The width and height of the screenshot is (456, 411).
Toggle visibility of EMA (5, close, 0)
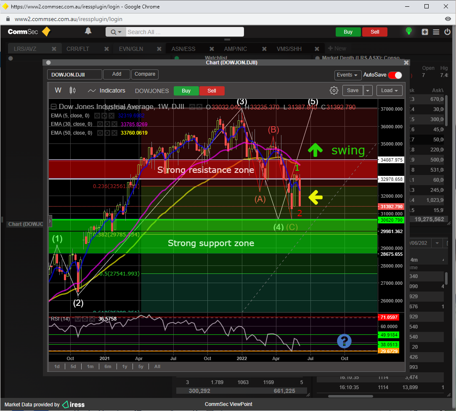pos(97,116)
